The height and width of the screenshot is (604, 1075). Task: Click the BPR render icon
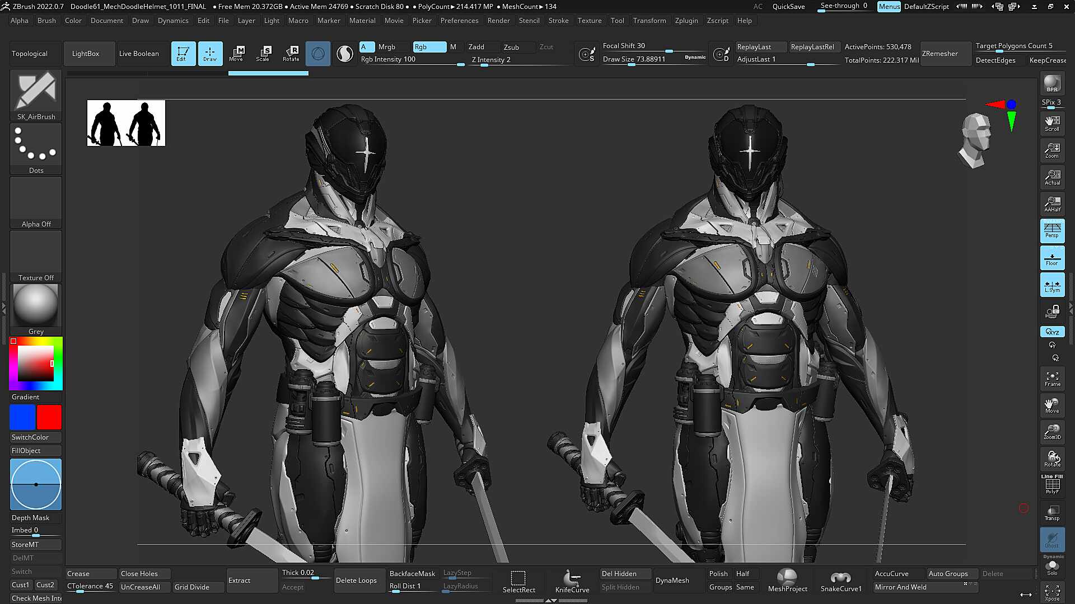pyautogui.click(x=1052, y=84)
